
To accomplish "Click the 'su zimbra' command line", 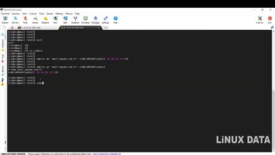I will coord(25,51).
